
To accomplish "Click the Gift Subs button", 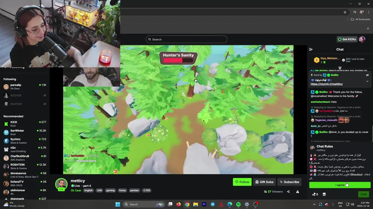I will [264, 182].
